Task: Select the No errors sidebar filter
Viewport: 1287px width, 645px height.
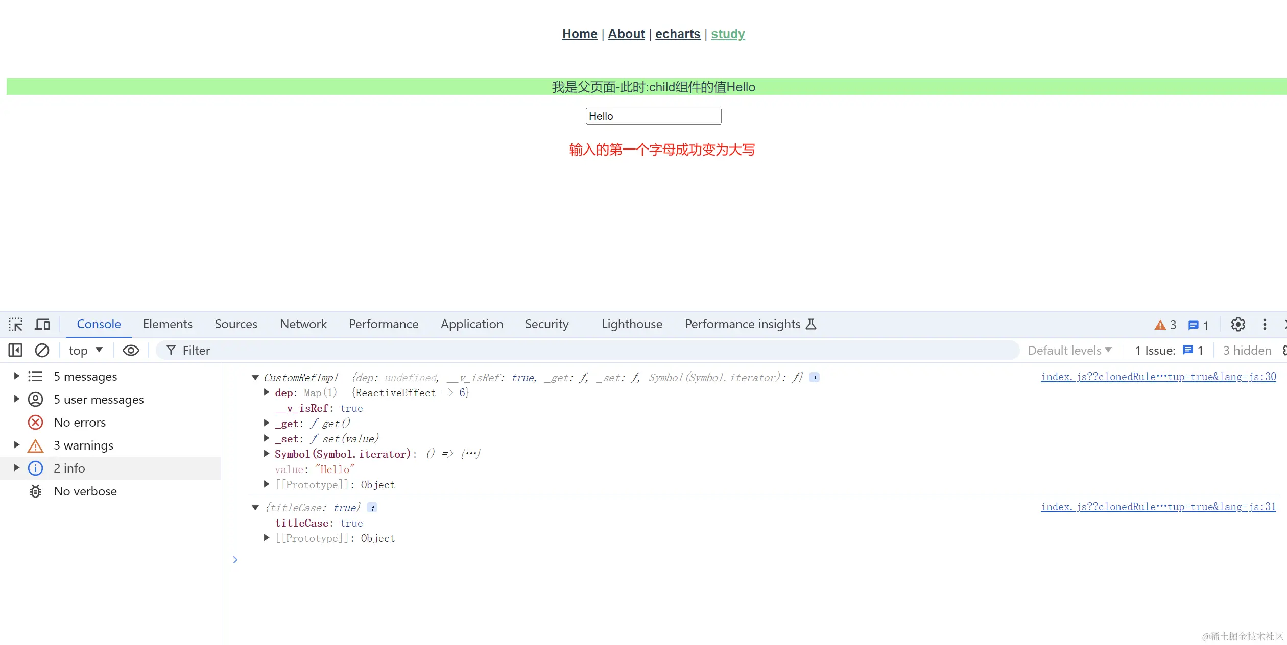Action: point(80,423)
